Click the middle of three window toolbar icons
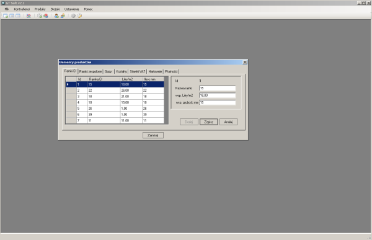372x240 pixels. [x=12, y=16]
